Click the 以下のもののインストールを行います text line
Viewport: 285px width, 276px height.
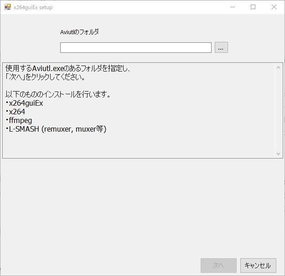pos(58,94)
